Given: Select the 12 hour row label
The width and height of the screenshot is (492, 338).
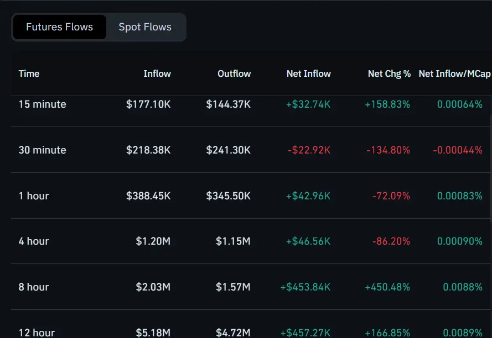Looking at the screenshot, I should pyautogui.click(x=37, y=332).
